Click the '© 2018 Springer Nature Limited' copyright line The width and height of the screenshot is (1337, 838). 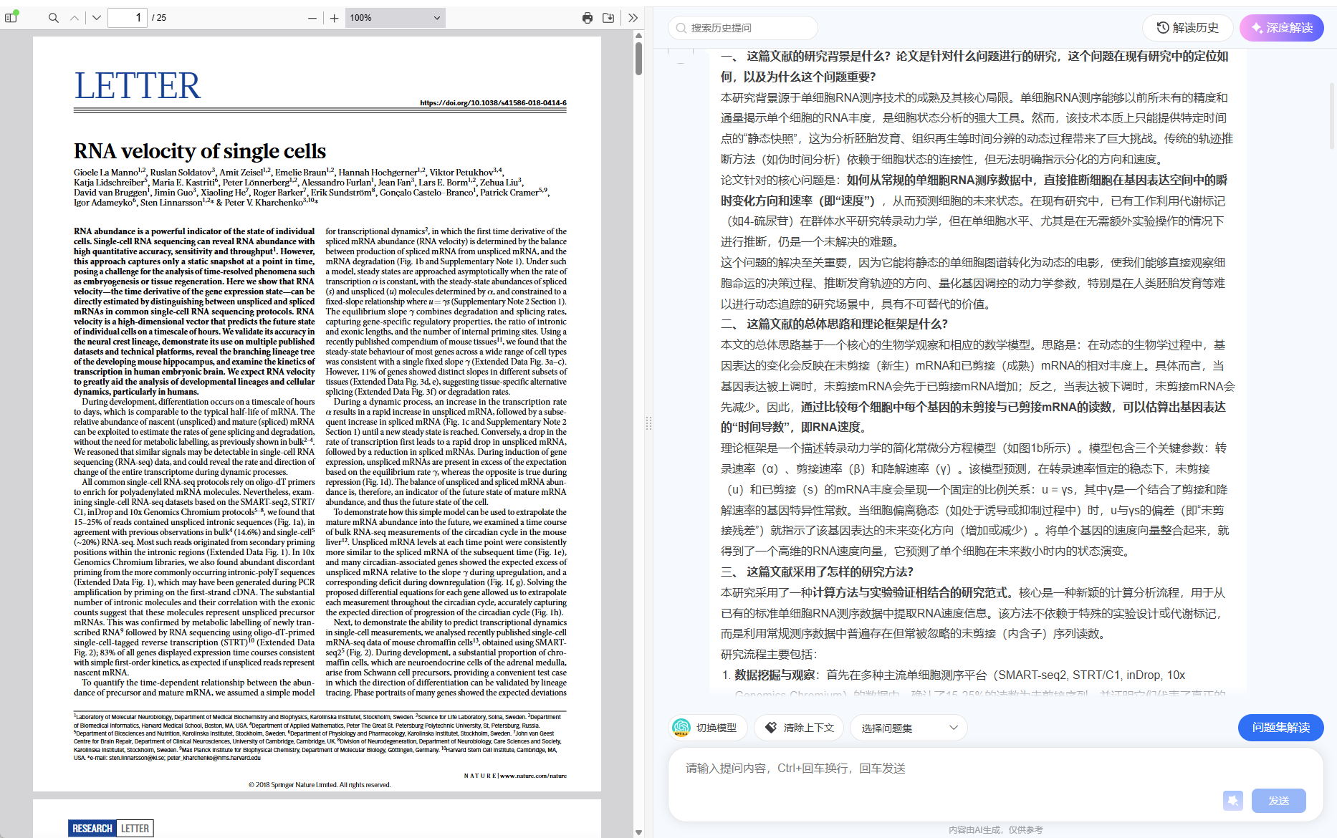pos(320,785)
